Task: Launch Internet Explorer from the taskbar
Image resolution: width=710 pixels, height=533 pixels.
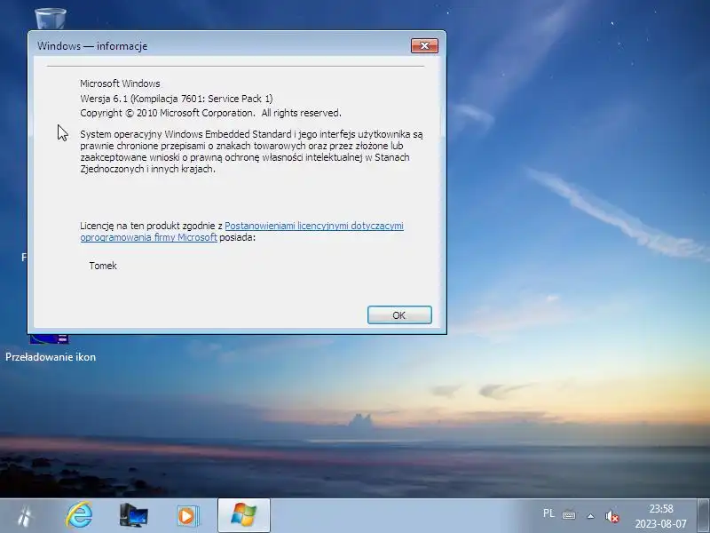Action: pos(79,516)
